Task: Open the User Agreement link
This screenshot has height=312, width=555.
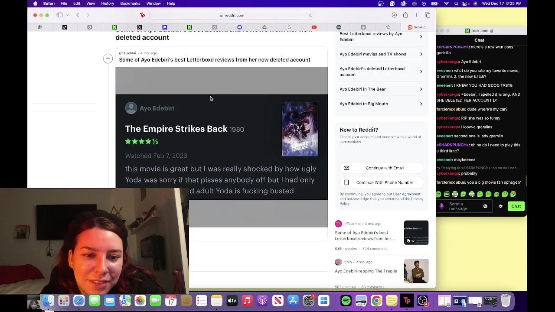Action: [x=407, y=194]
